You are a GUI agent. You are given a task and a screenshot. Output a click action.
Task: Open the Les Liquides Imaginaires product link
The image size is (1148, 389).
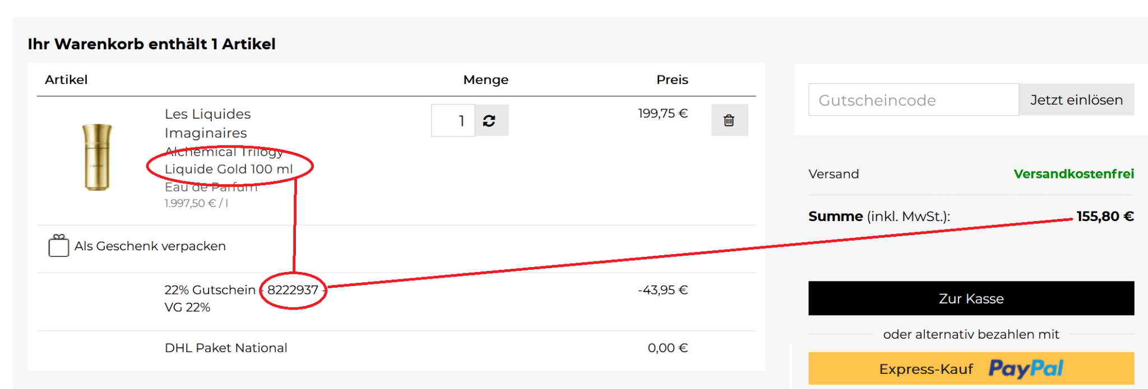coord(207,123)
